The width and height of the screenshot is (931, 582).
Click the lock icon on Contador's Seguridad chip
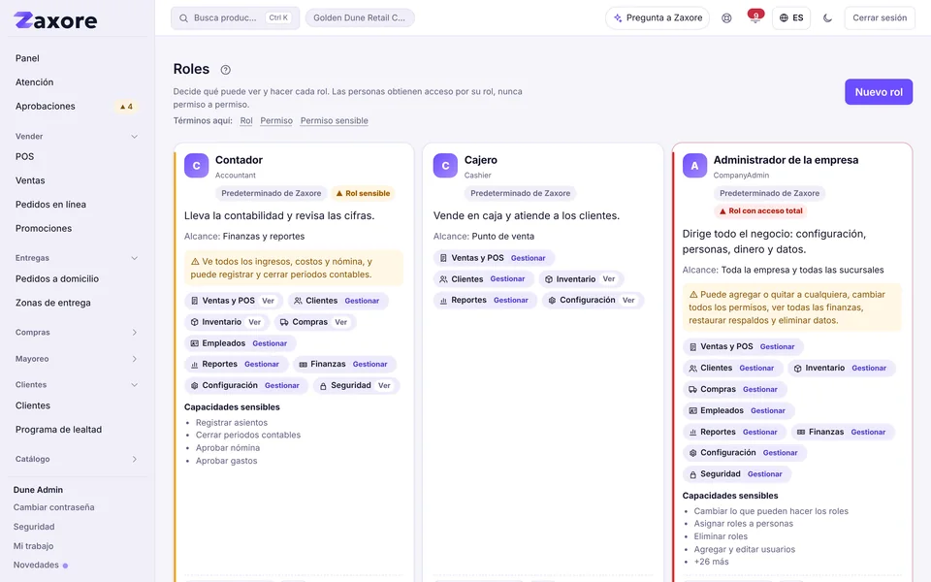pyautogui.click(x=323, y=386)
